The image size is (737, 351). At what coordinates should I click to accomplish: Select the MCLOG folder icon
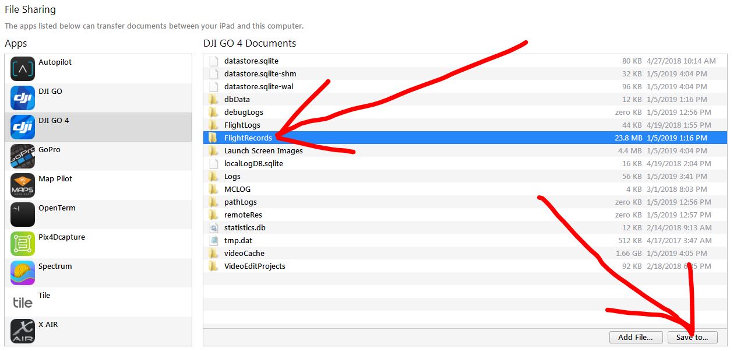pyautogui.click(x=213, y=189)
